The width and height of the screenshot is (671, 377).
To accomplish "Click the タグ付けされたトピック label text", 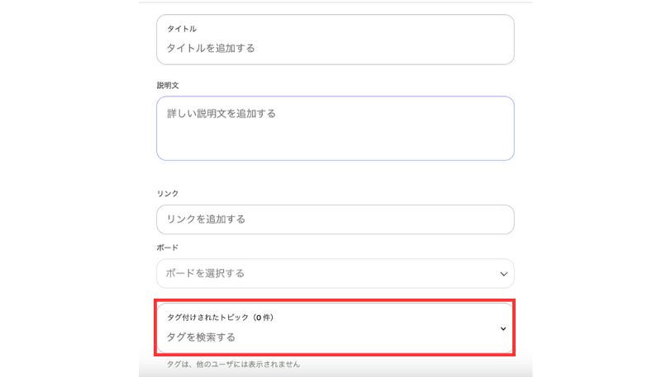I will (208, 318).
